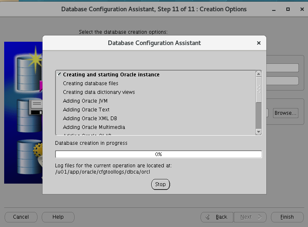The width and height of the screenshot is (308, 227).
Task: Click the Finish button
Action: [287, 217]
